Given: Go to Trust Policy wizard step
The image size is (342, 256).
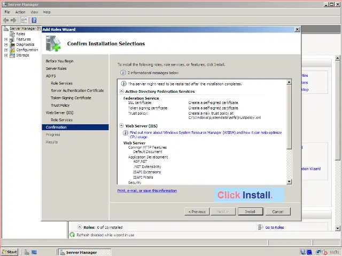Looking at the screenshot, I should 60,105.
